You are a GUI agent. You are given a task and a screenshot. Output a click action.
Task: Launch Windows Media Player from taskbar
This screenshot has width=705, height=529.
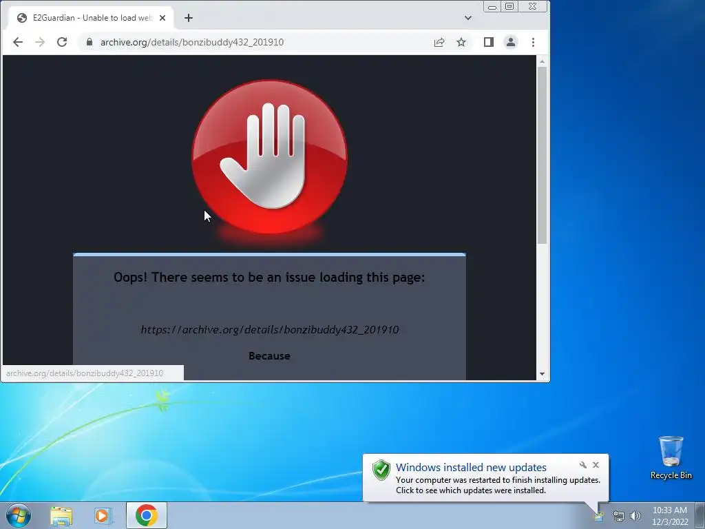[x=103, y=516]
